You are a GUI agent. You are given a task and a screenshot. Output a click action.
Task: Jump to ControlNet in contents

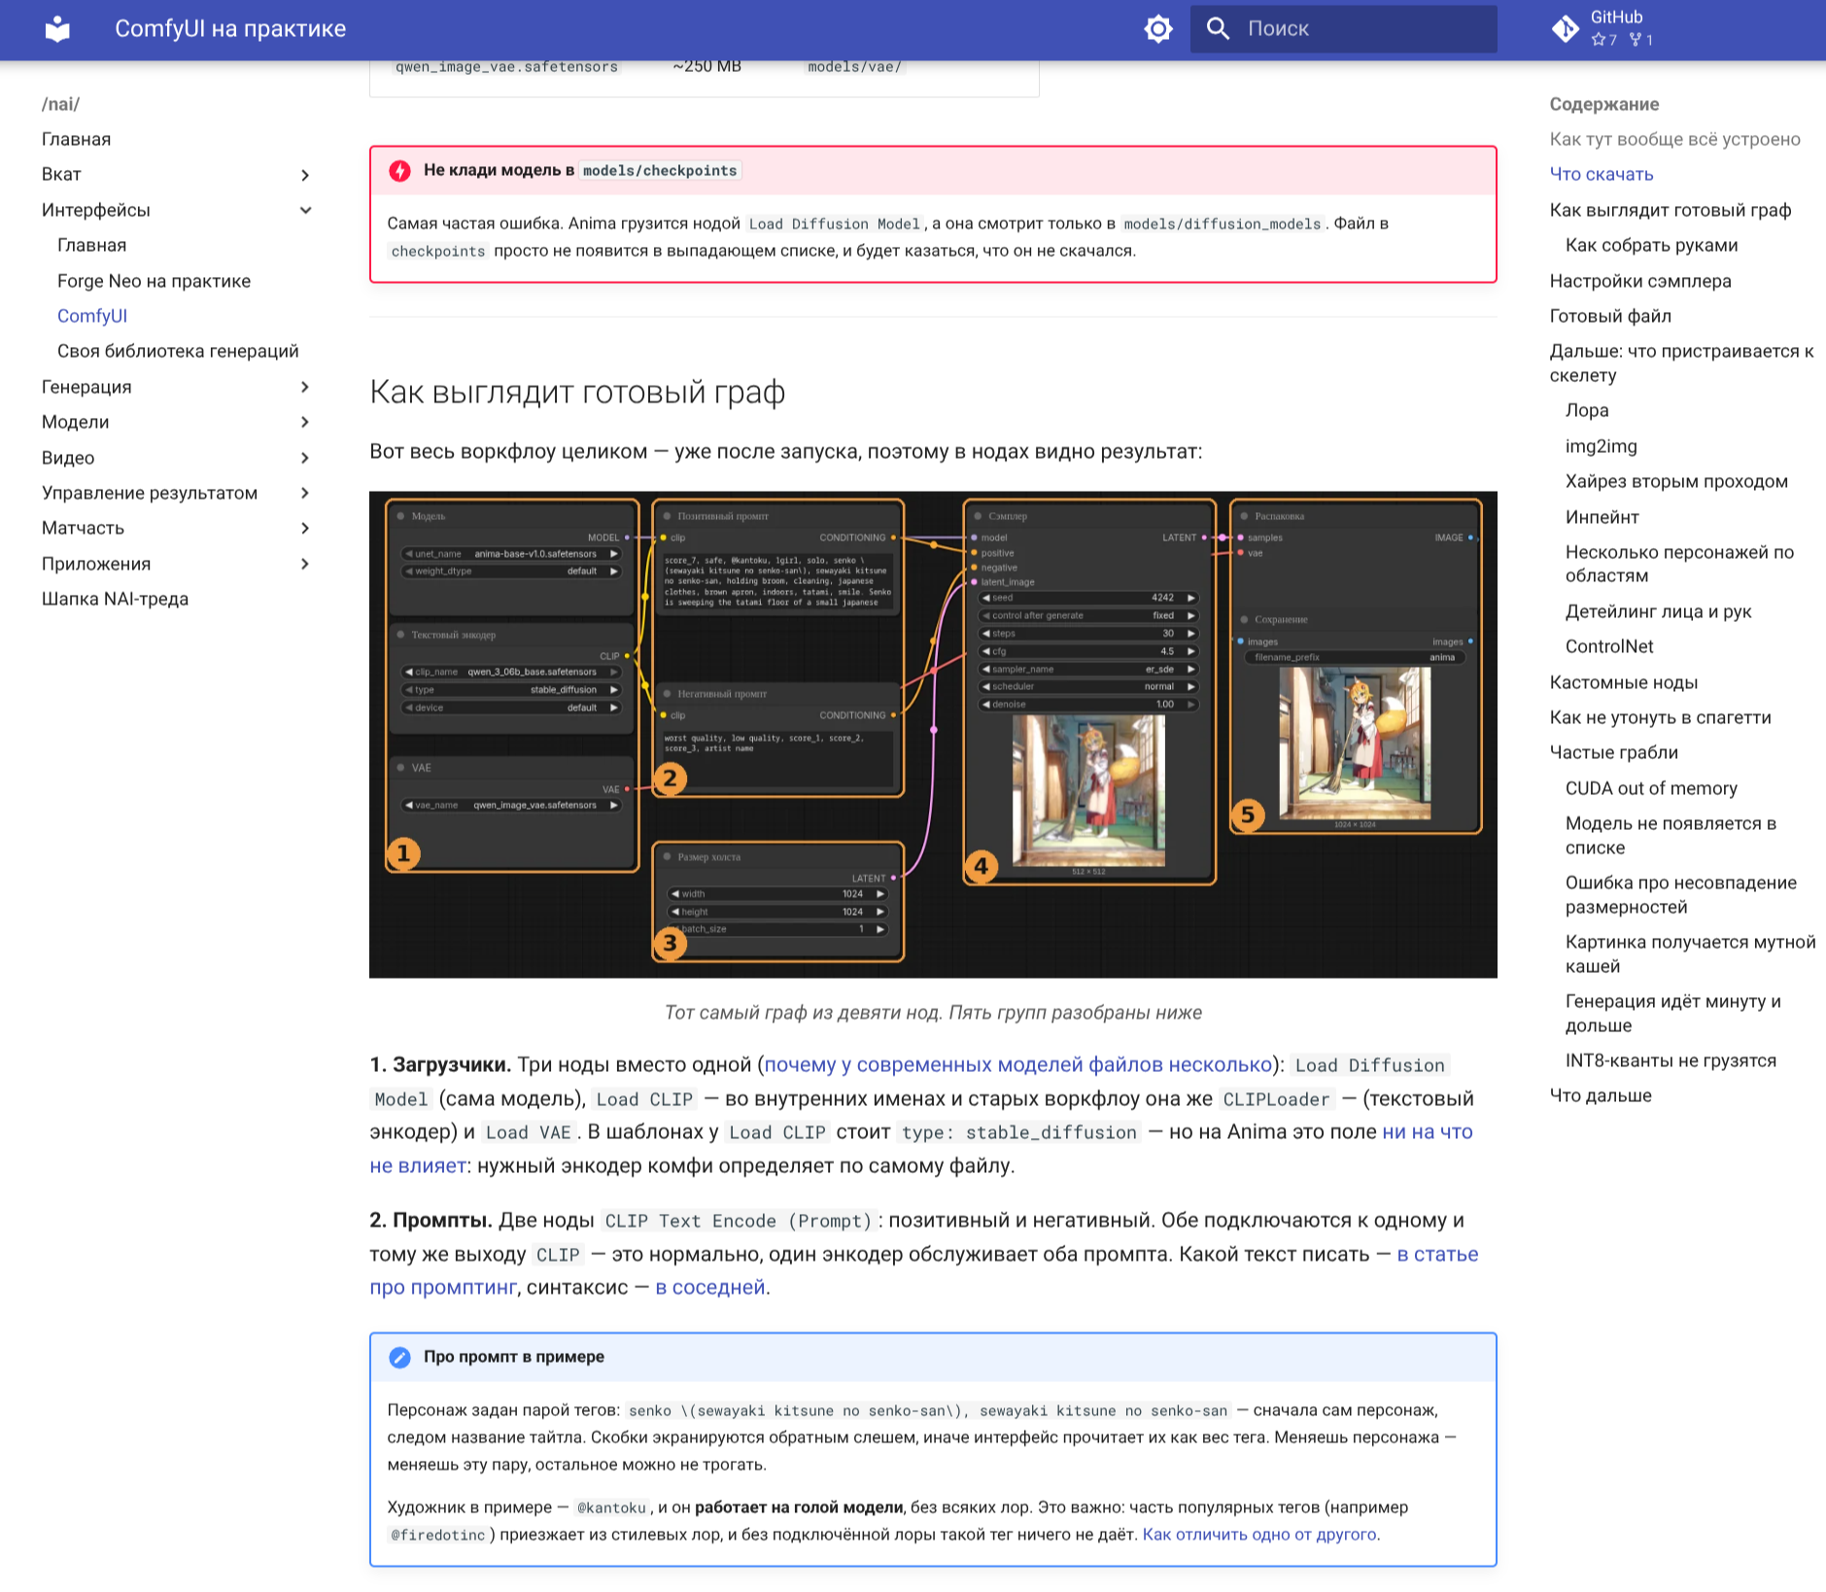tap(1609, 646)
